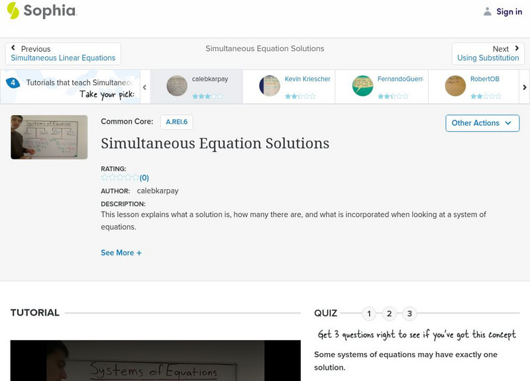Select Kevin Kriescher's tutorial avatar
This screenshot has height=381, width=530.
270,86
